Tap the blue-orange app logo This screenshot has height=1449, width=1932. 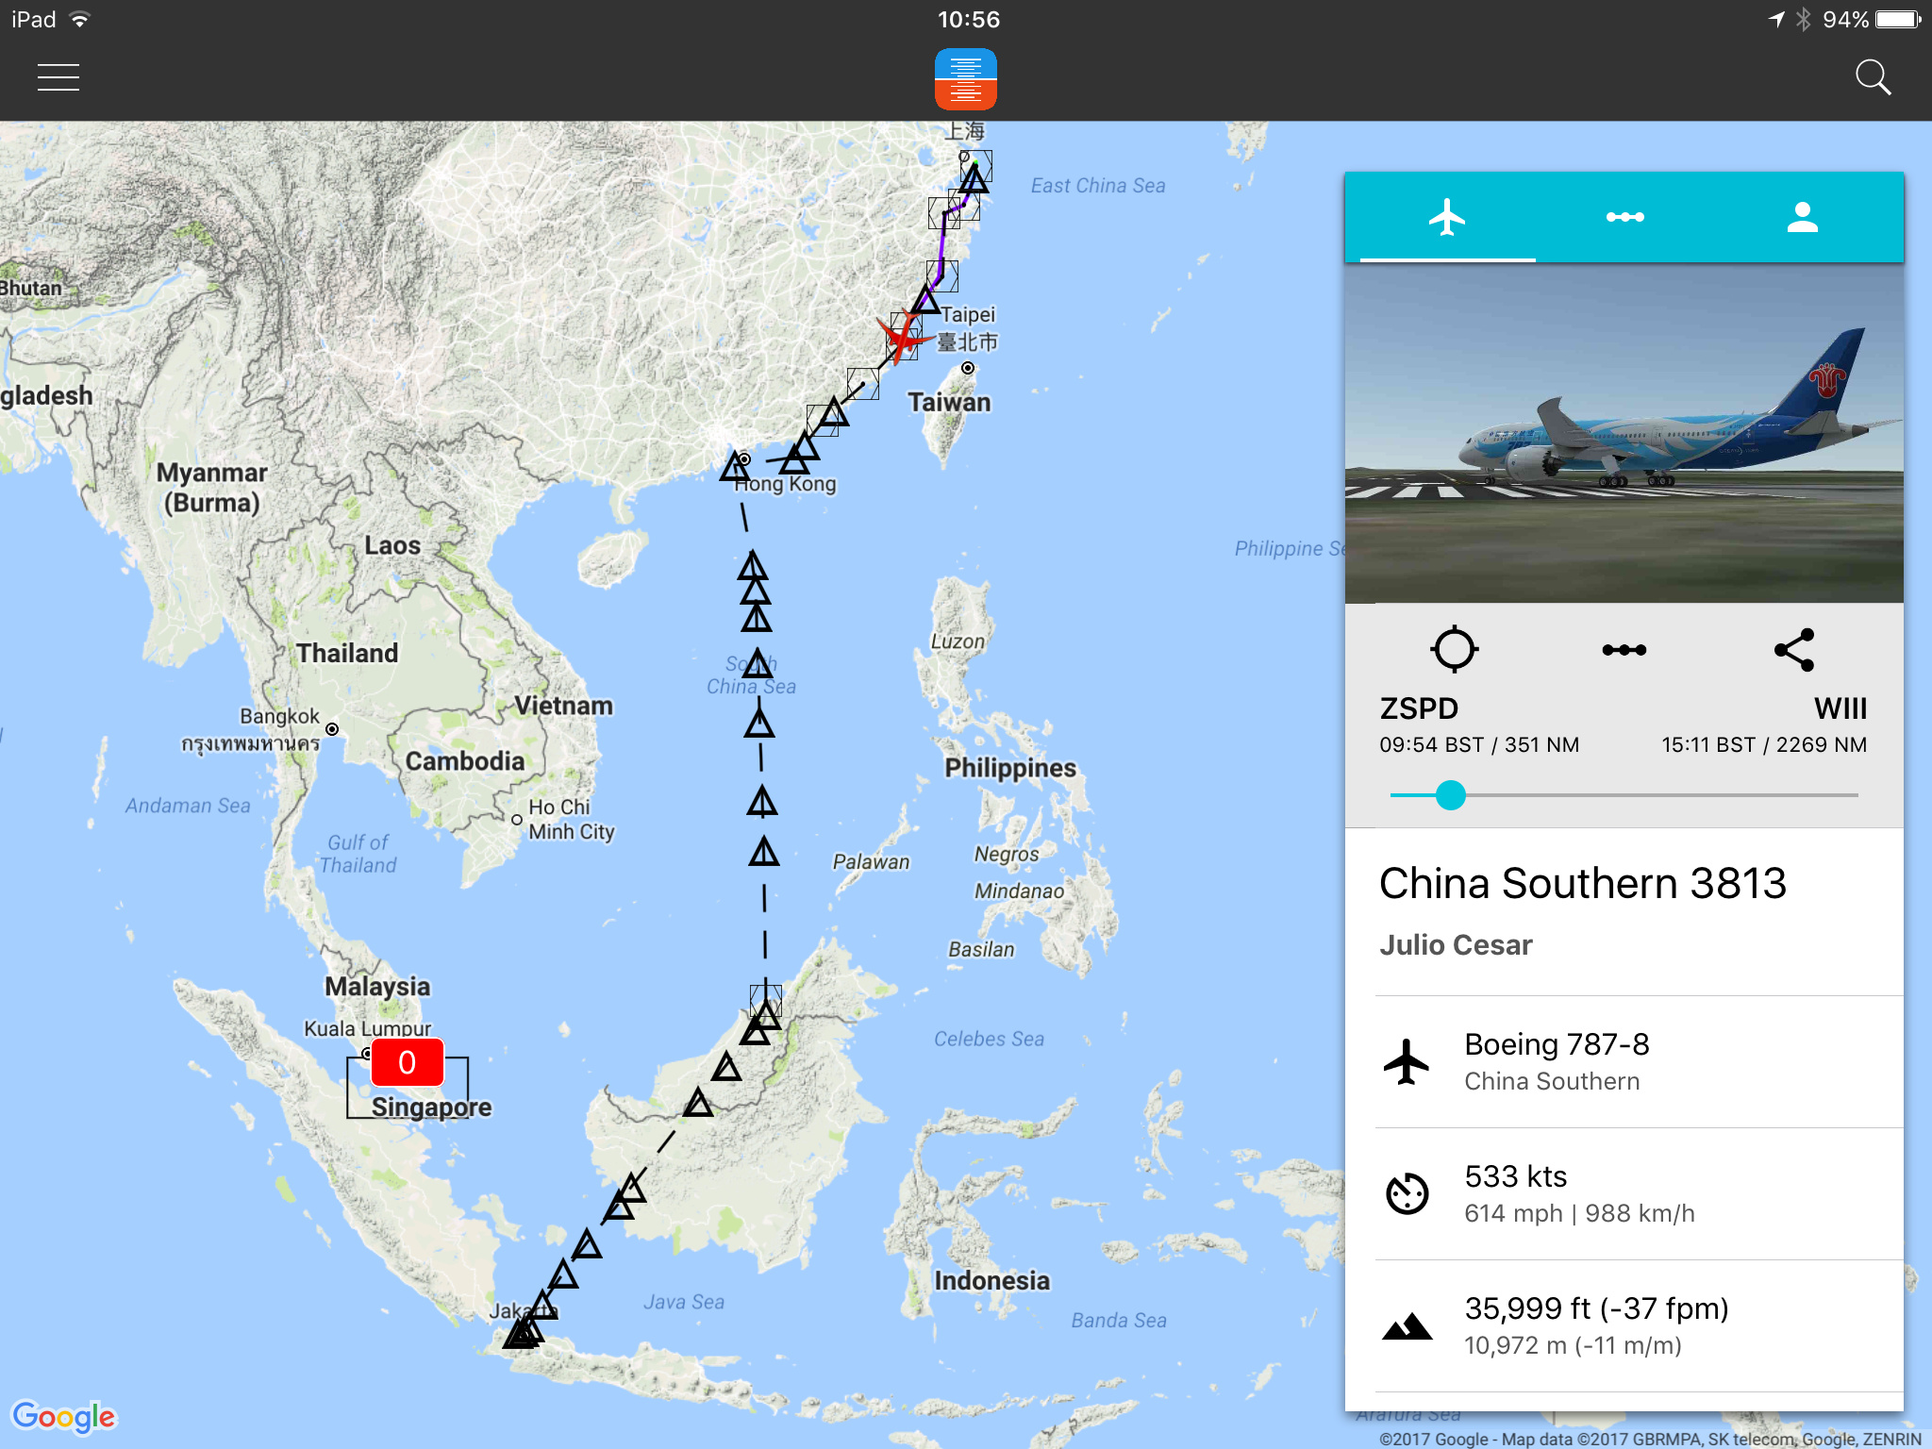pyautogui.click(x=966, y=79)
